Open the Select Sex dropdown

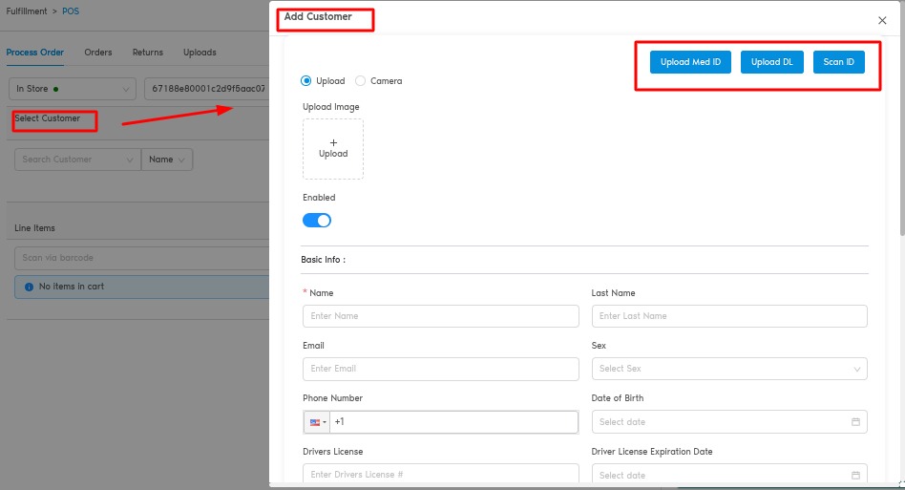pos(729,369)
